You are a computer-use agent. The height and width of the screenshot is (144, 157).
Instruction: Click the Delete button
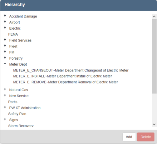pyautogui.click(x=145, y=137)
